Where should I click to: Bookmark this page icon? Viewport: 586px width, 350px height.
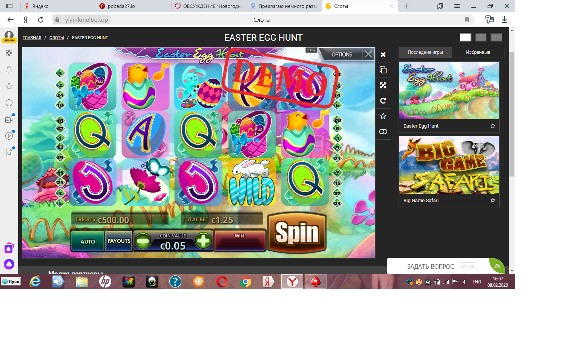point(467,20)
